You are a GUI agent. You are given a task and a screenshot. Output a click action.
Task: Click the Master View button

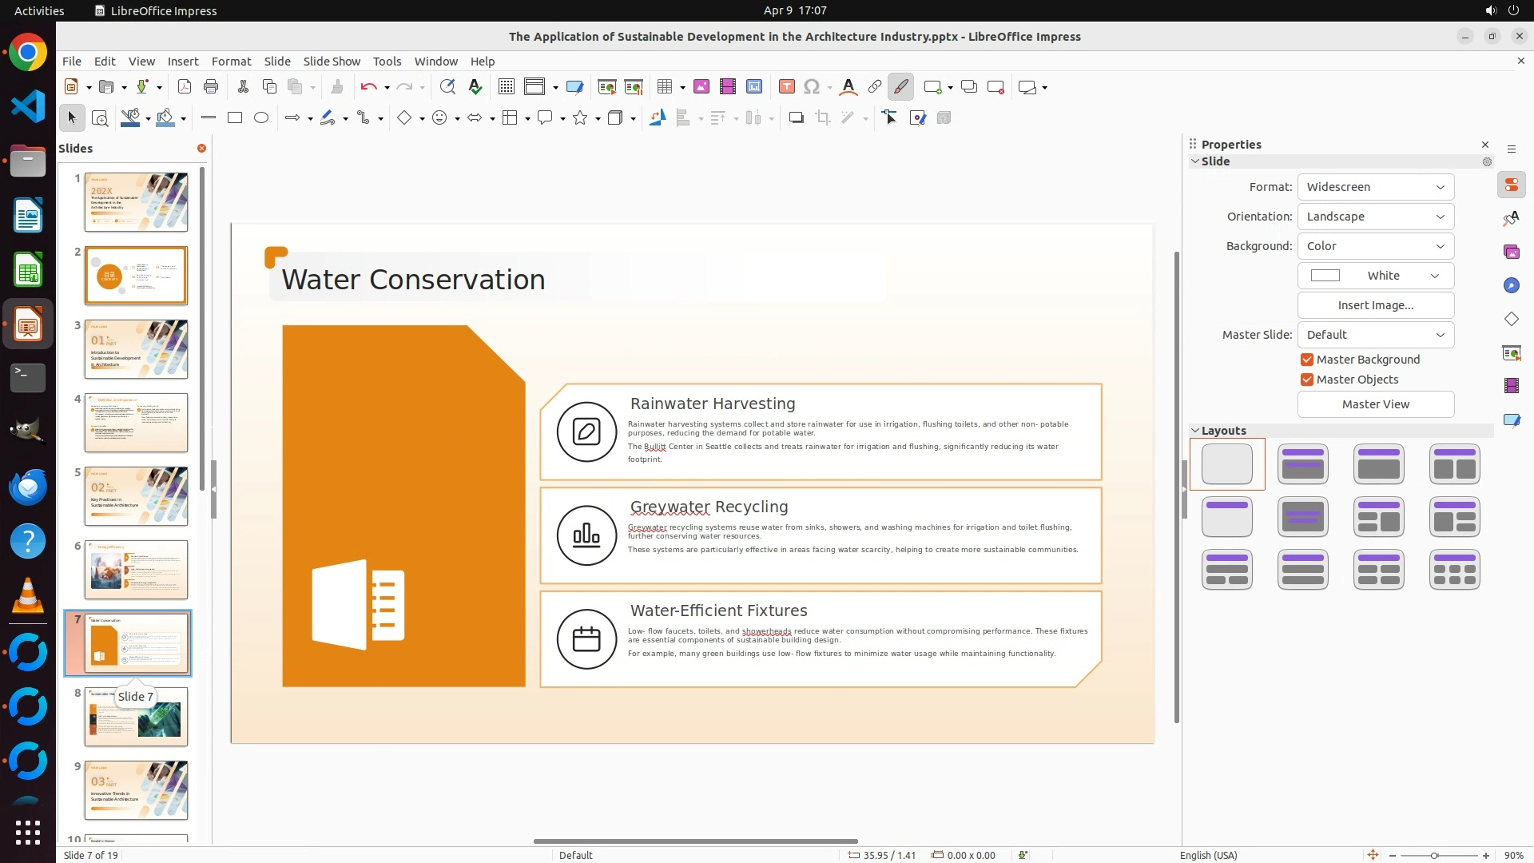(1375, 404)
